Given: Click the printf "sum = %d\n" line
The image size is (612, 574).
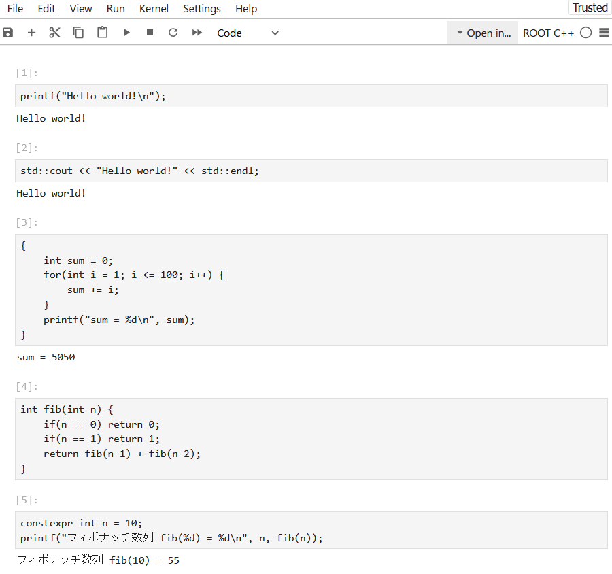Looking at the screenshot, I should (119, 320).
